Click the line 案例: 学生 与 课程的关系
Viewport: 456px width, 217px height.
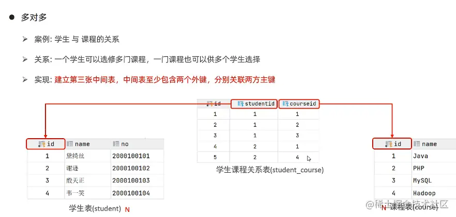pos(77,40)
